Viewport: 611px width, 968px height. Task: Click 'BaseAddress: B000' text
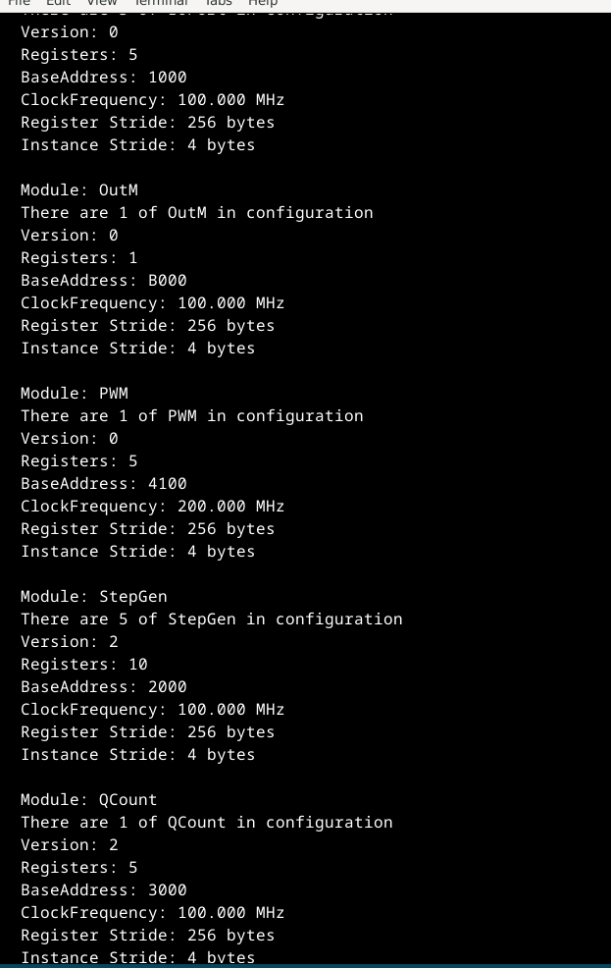[x=104, y=280]
